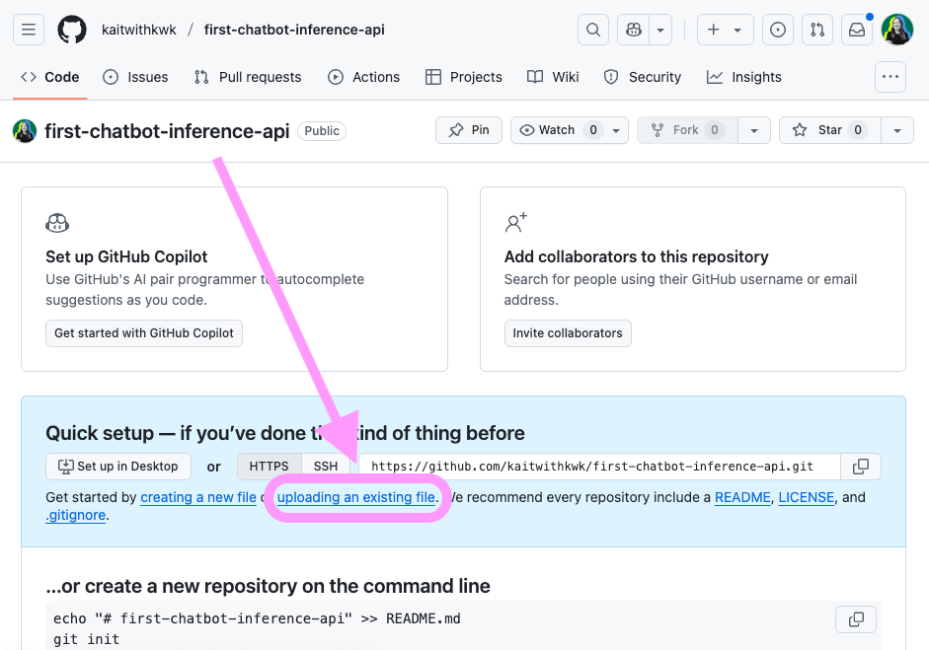This screenshot has width=929, height=650.
Task: Follow the uploading an existing file link
Action: tap(356, 498)
